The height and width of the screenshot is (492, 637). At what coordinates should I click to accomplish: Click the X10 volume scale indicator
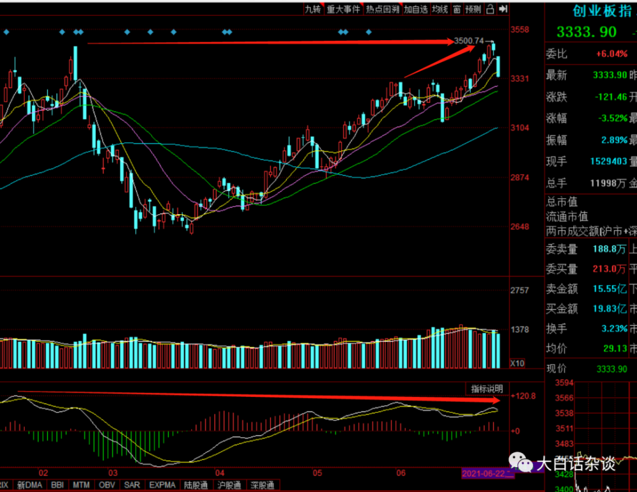click(x=517, y=363)
